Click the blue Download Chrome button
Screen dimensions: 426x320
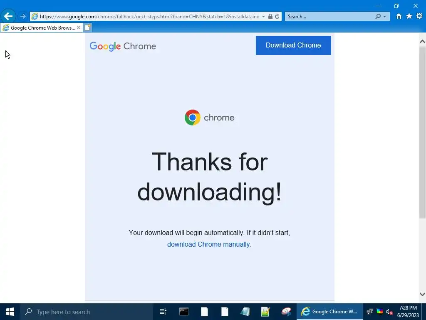point(293,45)
